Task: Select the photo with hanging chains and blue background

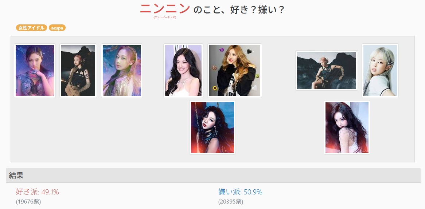Action: (213, 127)
